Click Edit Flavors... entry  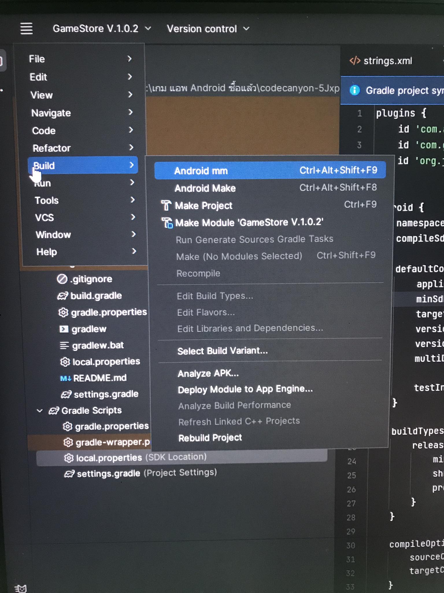click(271, 312)
